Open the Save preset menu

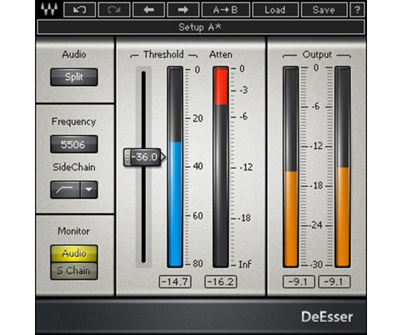click(x=324, y=9)
